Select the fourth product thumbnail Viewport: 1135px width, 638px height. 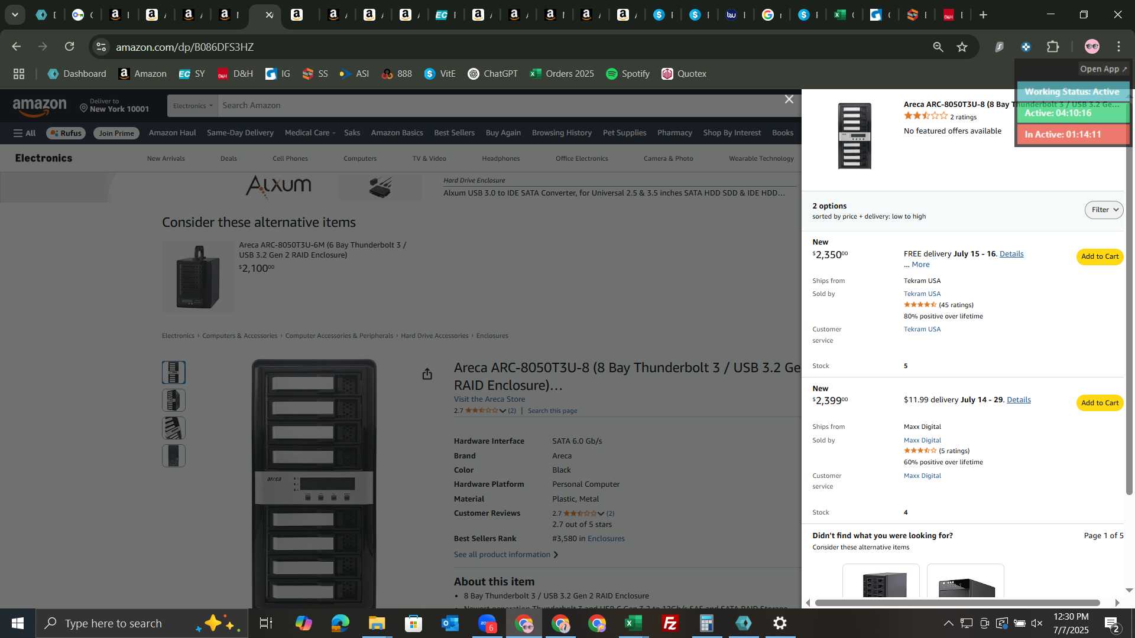pyautogui.click(x=174, y=455)
